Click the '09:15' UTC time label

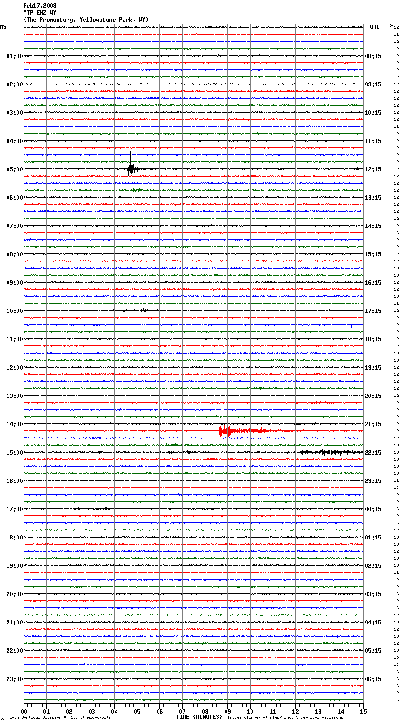pyautogui.click(x=373, y=84)
